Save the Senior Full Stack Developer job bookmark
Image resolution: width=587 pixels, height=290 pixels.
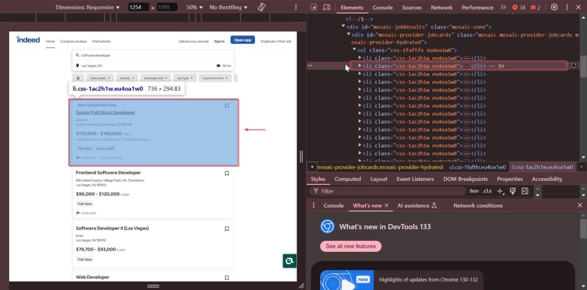pyautogui.click(x=227, y=106)
